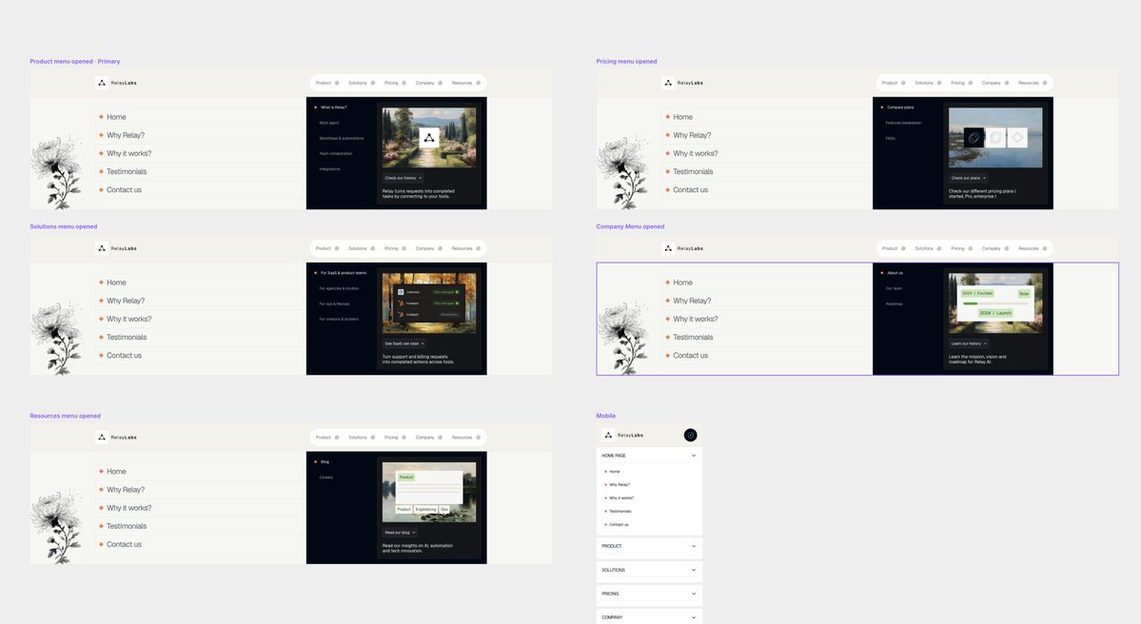
Task: Click Relay logo tile on Product garden image
Action: tap(429, 138)
